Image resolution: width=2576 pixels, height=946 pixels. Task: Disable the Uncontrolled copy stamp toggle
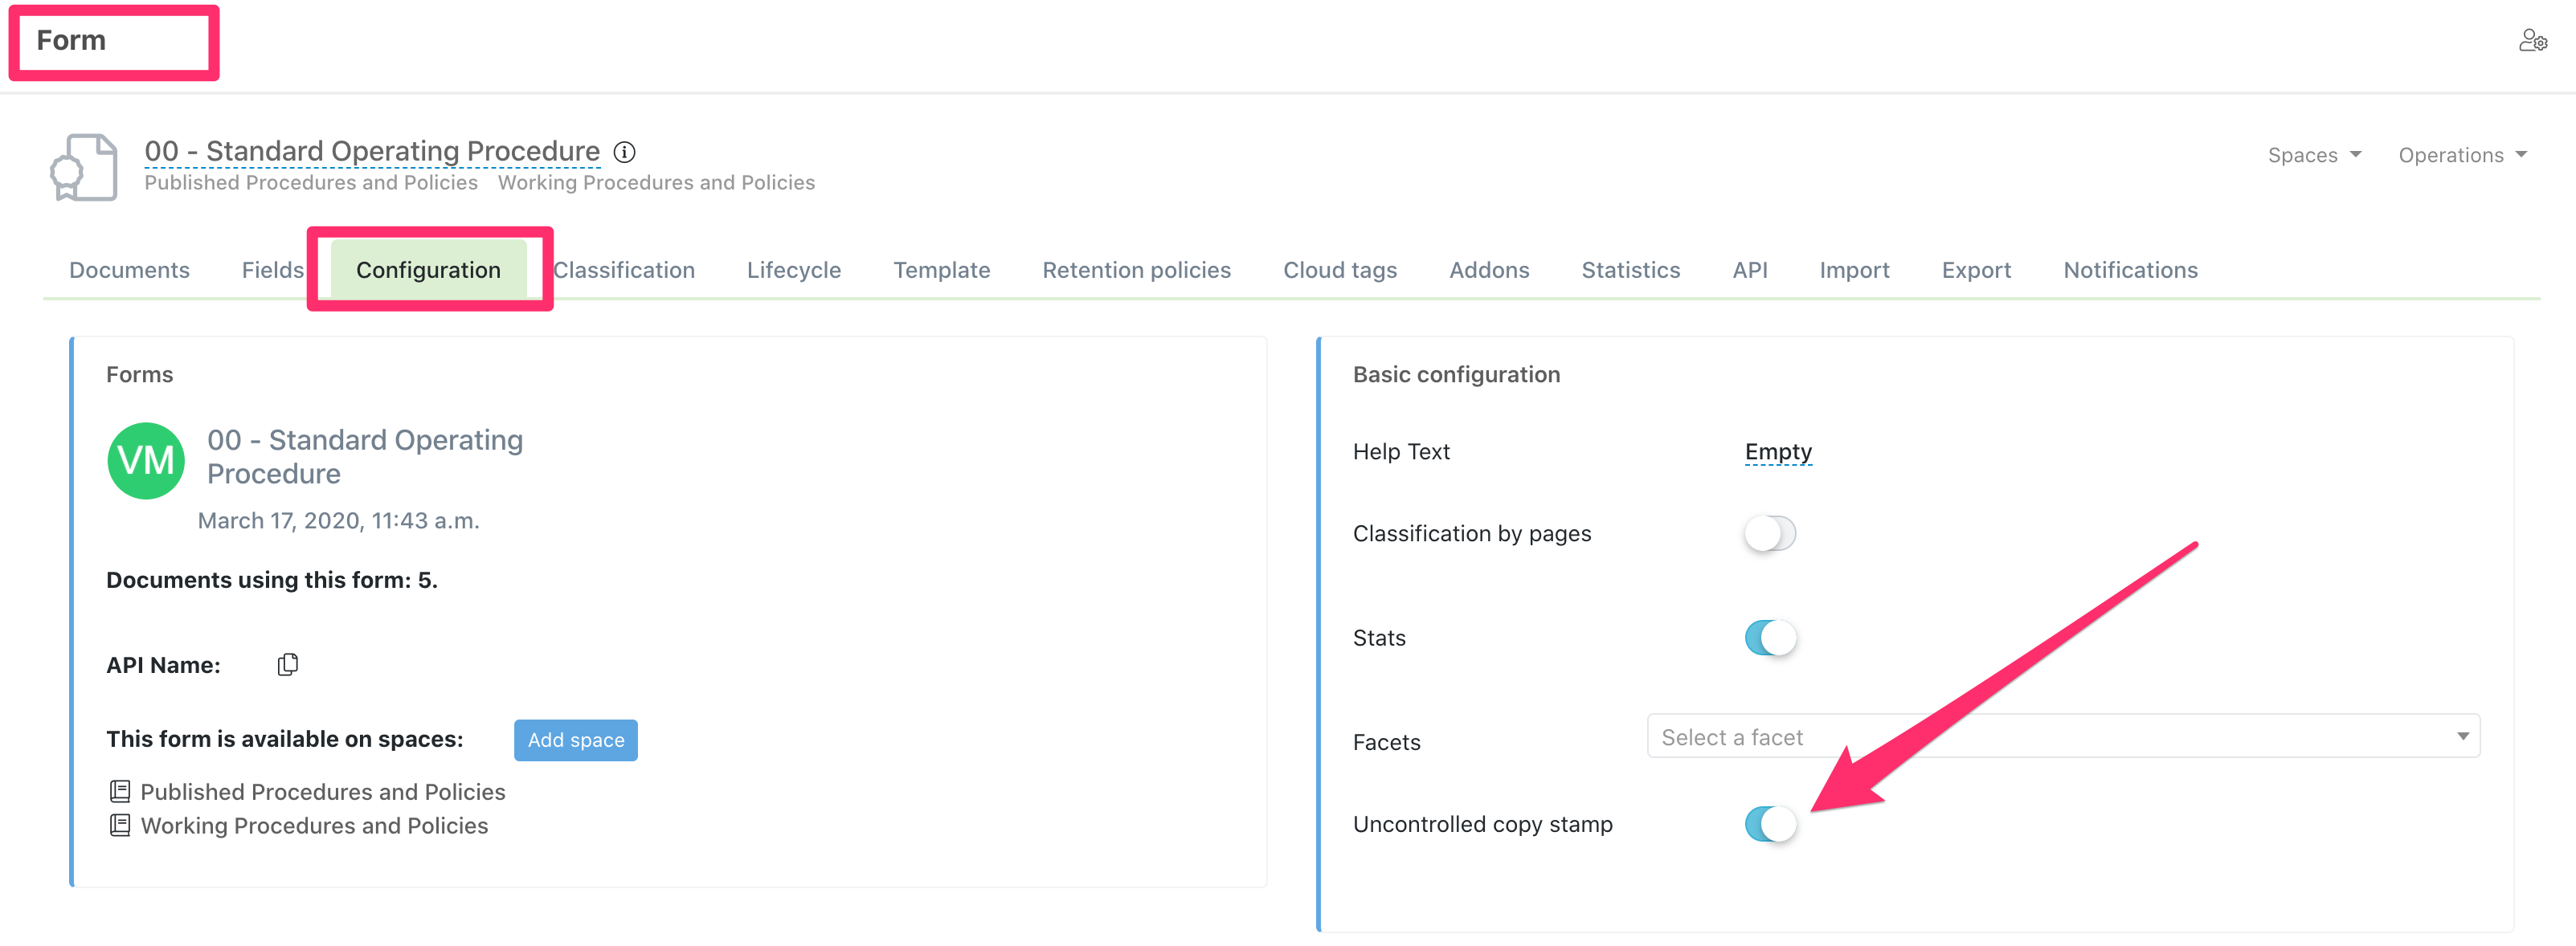coord(1769,824)
